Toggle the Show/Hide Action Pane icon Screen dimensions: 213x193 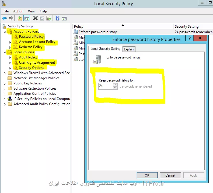[x=64, y=18]
